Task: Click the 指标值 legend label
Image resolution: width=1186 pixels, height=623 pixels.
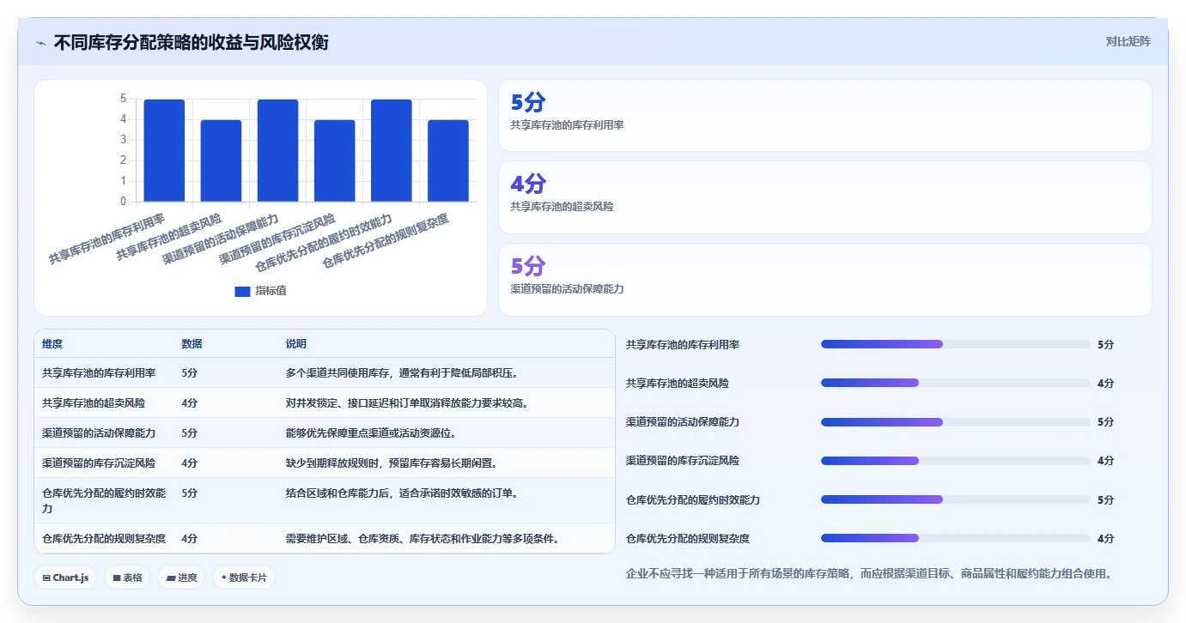Action: tap(271, 291)
